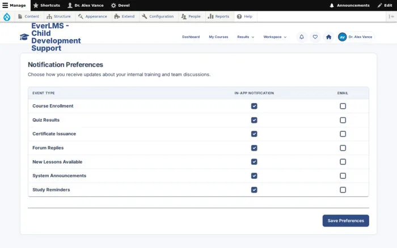
Task: Click the Quiz Results row label
Action: [x=46, y=120]
